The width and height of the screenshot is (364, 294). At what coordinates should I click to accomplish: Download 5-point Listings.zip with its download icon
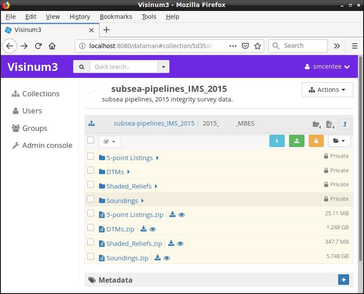(173, 214)
